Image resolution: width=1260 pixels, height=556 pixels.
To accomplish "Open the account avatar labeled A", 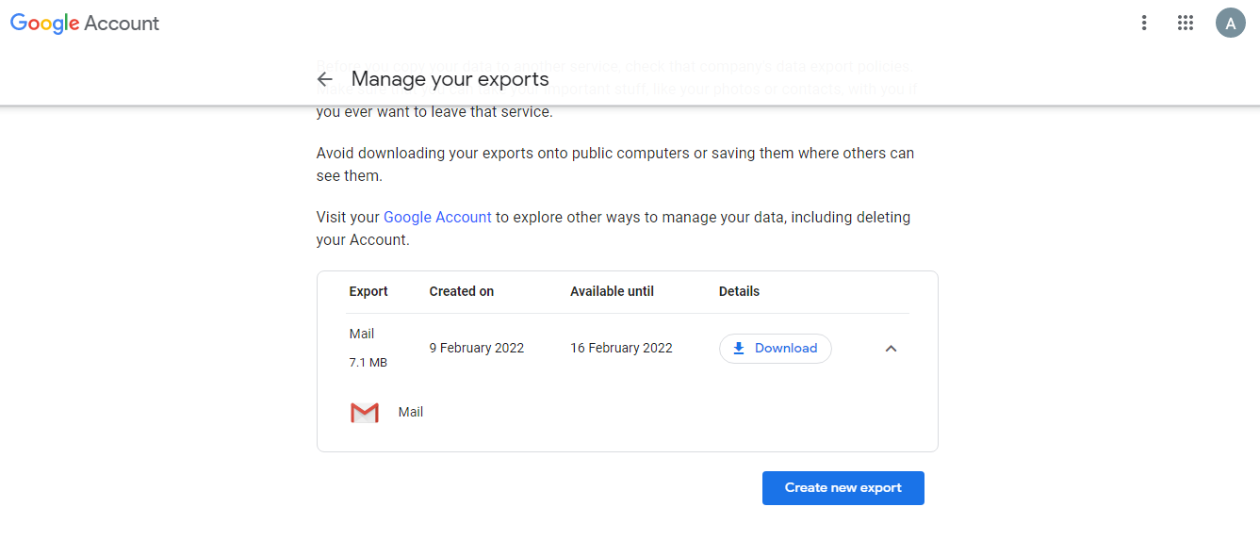I will coord(1230,24).
